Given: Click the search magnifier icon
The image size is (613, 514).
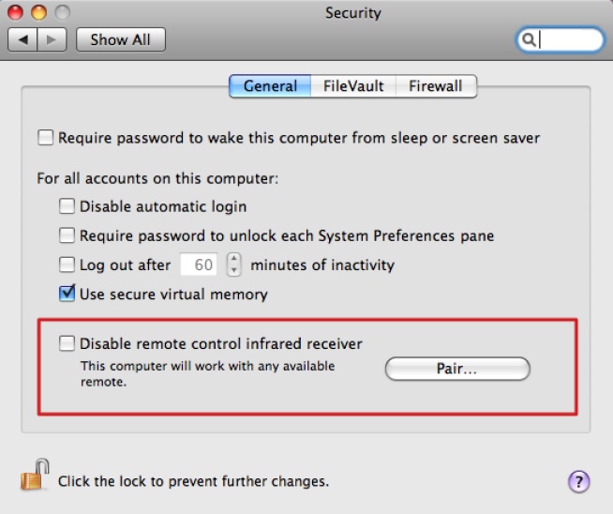Looking at the screenshot, I should 529,39.
